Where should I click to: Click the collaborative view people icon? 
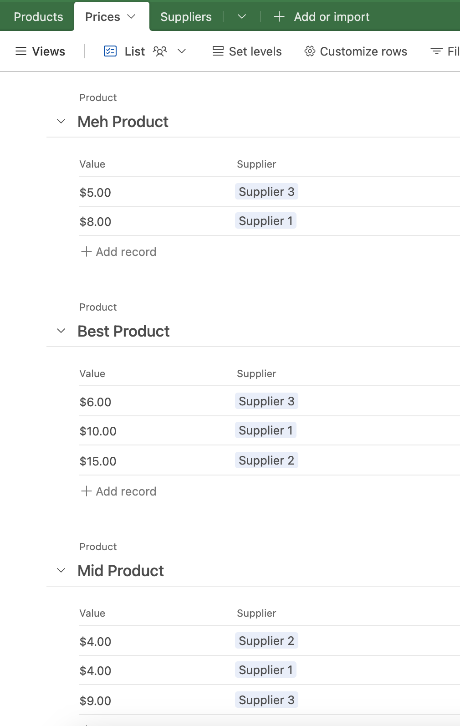click(160, 51)
